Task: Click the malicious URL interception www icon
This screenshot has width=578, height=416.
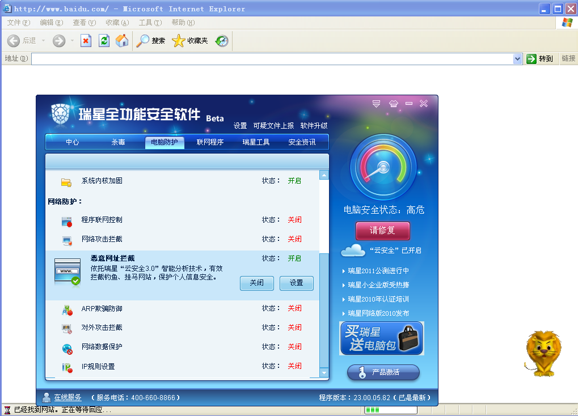Action: pyautogui.click(x=67, y=272)
